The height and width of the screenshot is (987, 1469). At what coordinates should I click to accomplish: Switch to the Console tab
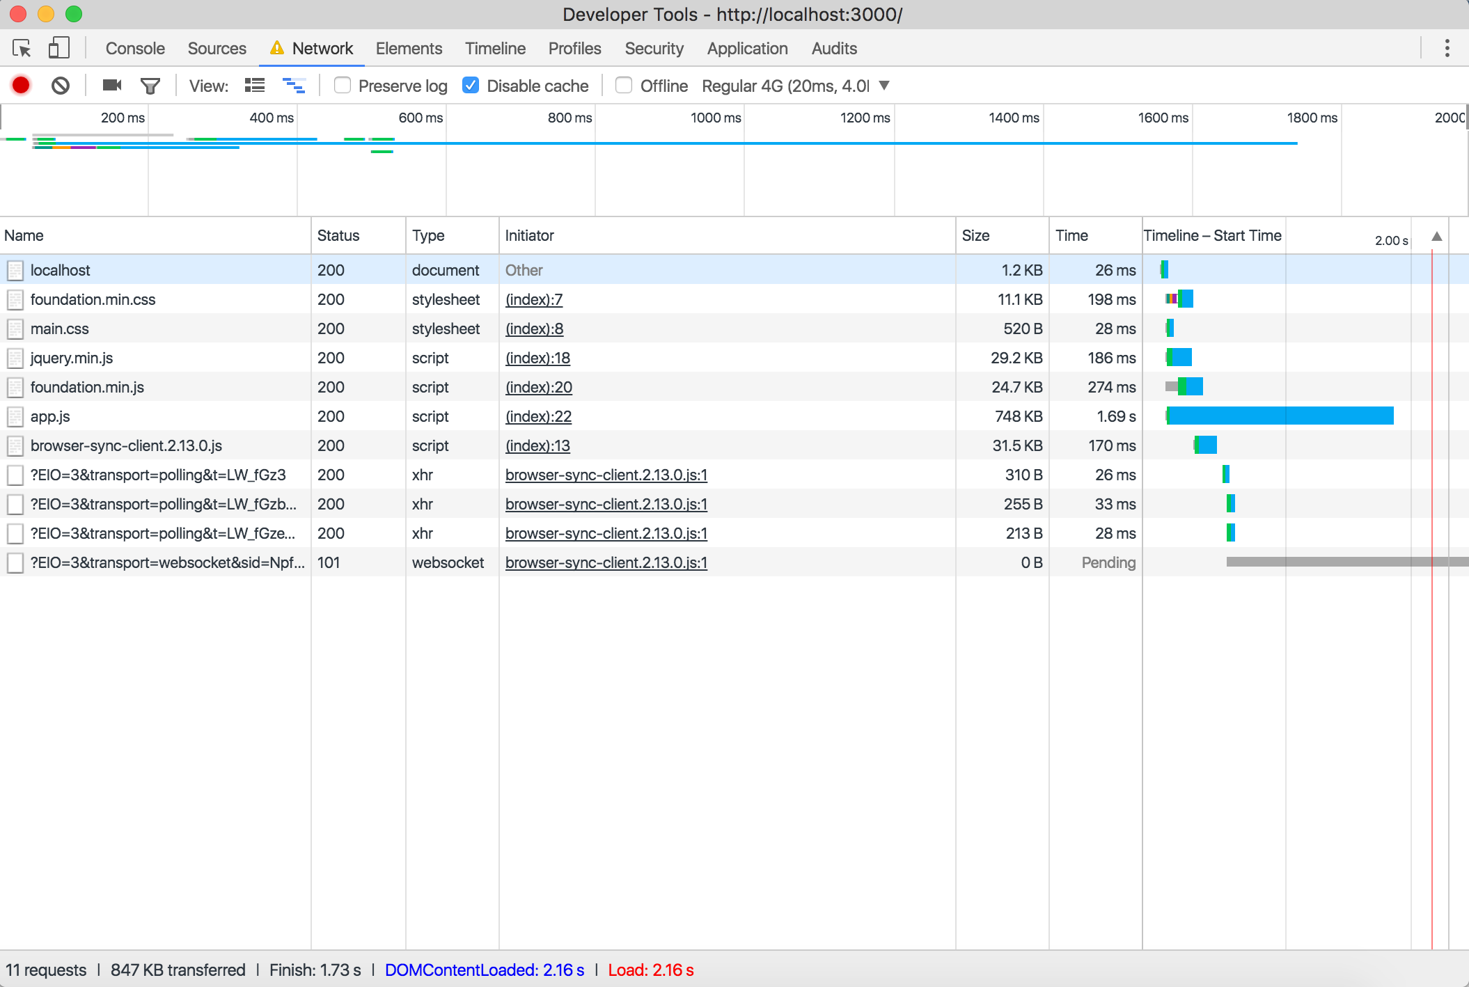coord(135,48)
